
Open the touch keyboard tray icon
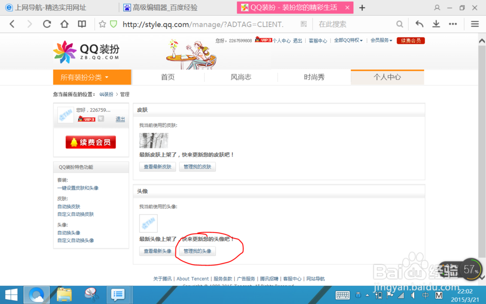click(x=343, y=295)
